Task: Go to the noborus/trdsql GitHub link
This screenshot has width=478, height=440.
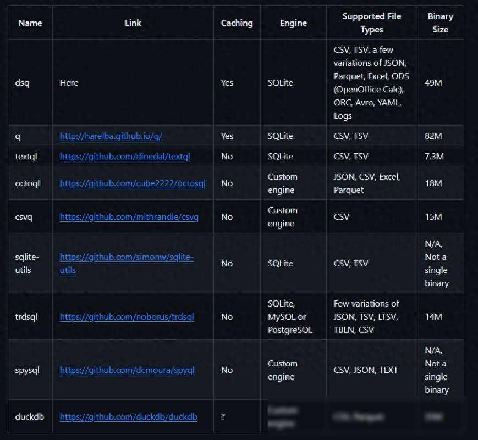Action: click(127, 316)
